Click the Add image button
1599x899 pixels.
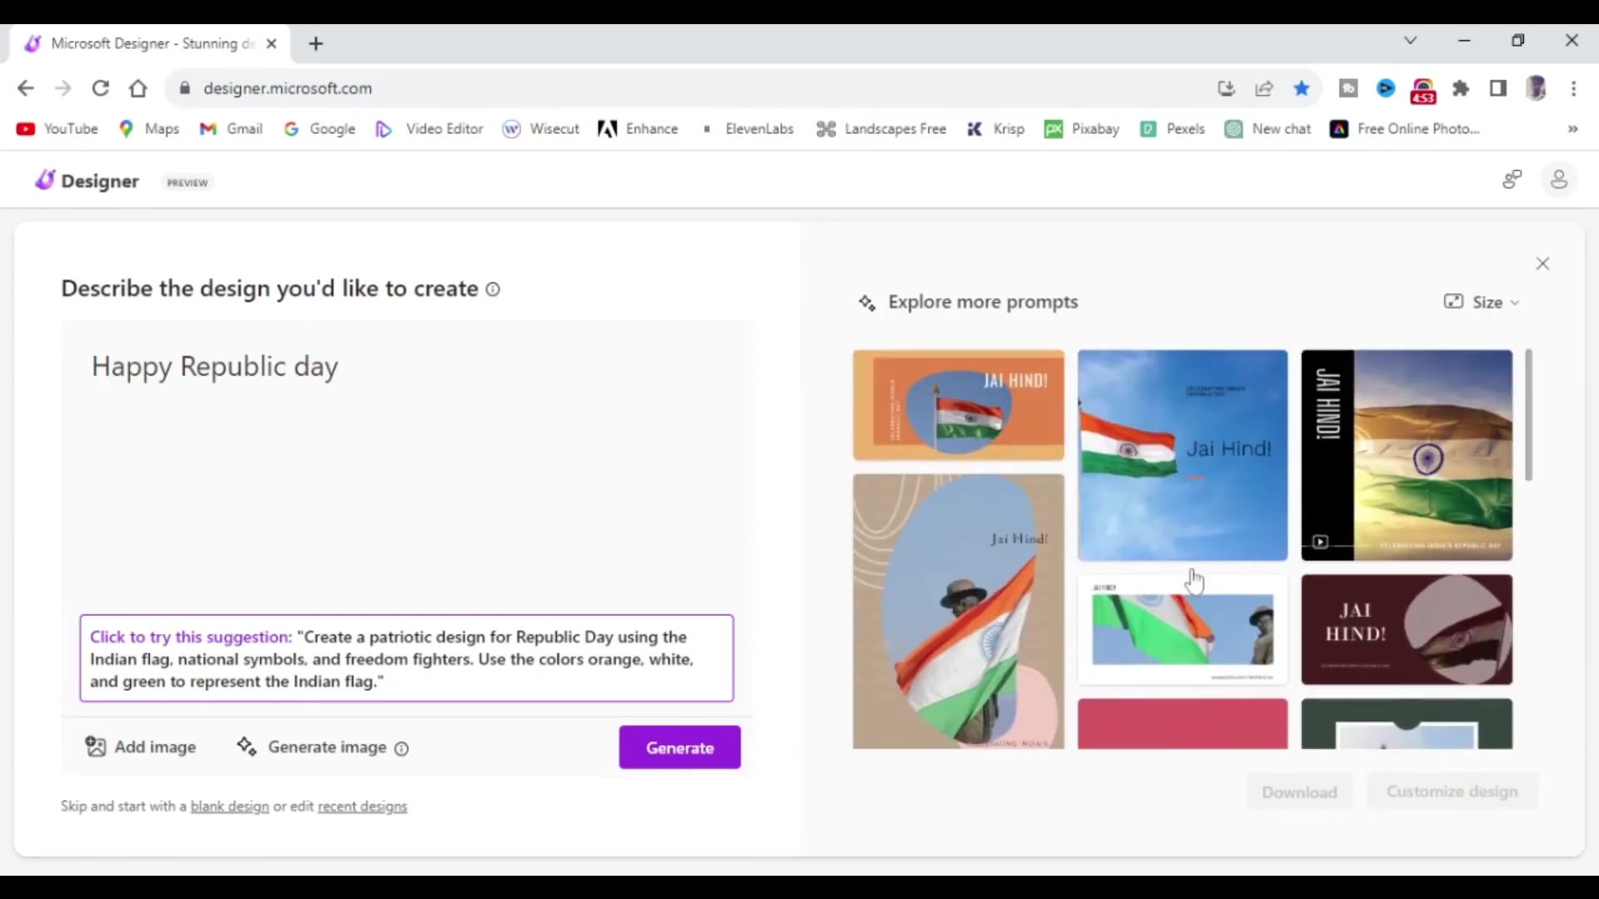141,748
